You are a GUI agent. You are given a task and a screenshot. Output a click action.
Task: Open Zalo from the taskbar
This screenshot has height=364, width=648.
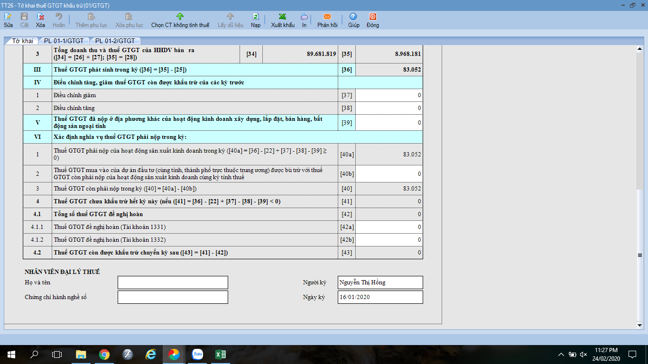[197, 354]
